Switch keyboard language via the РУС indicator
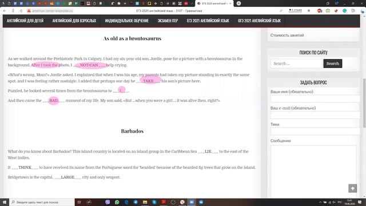 (x=340, y=202)
